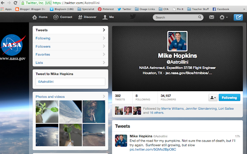Open Lori Sallee profile link
This screenshot has width=247, height=154.
226,109
